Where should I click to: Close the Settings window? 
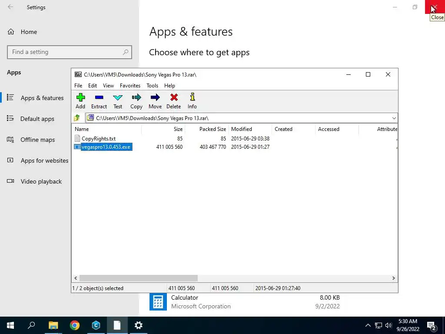pos(435,7)
